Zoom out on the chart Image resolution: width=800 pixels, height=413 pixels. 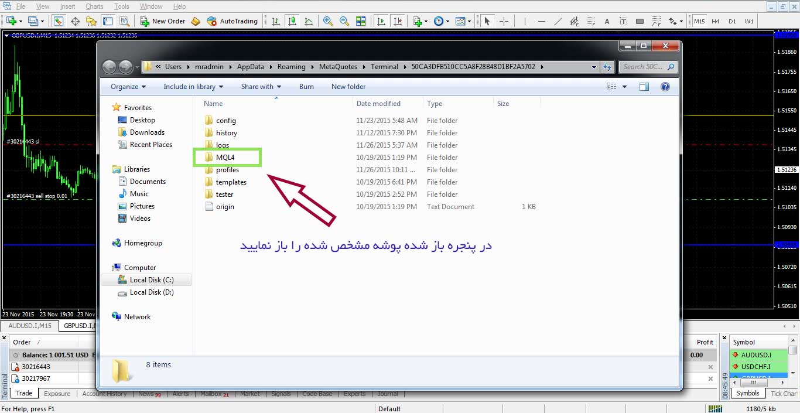click(344, 21)
